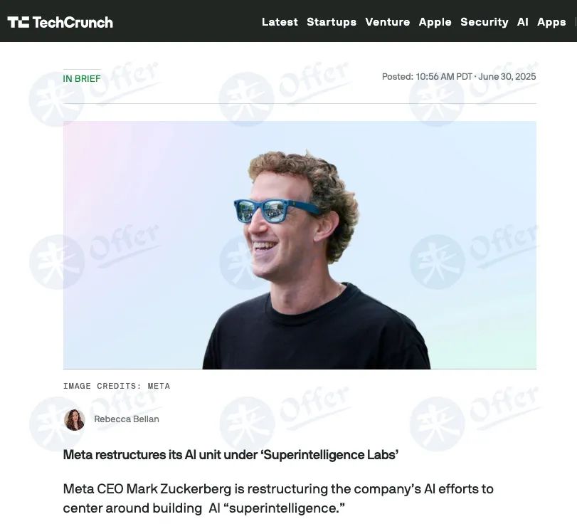Click the Offer watermark near the date
Viewport: 577px width, 524px height.
[x=473, y=94]
